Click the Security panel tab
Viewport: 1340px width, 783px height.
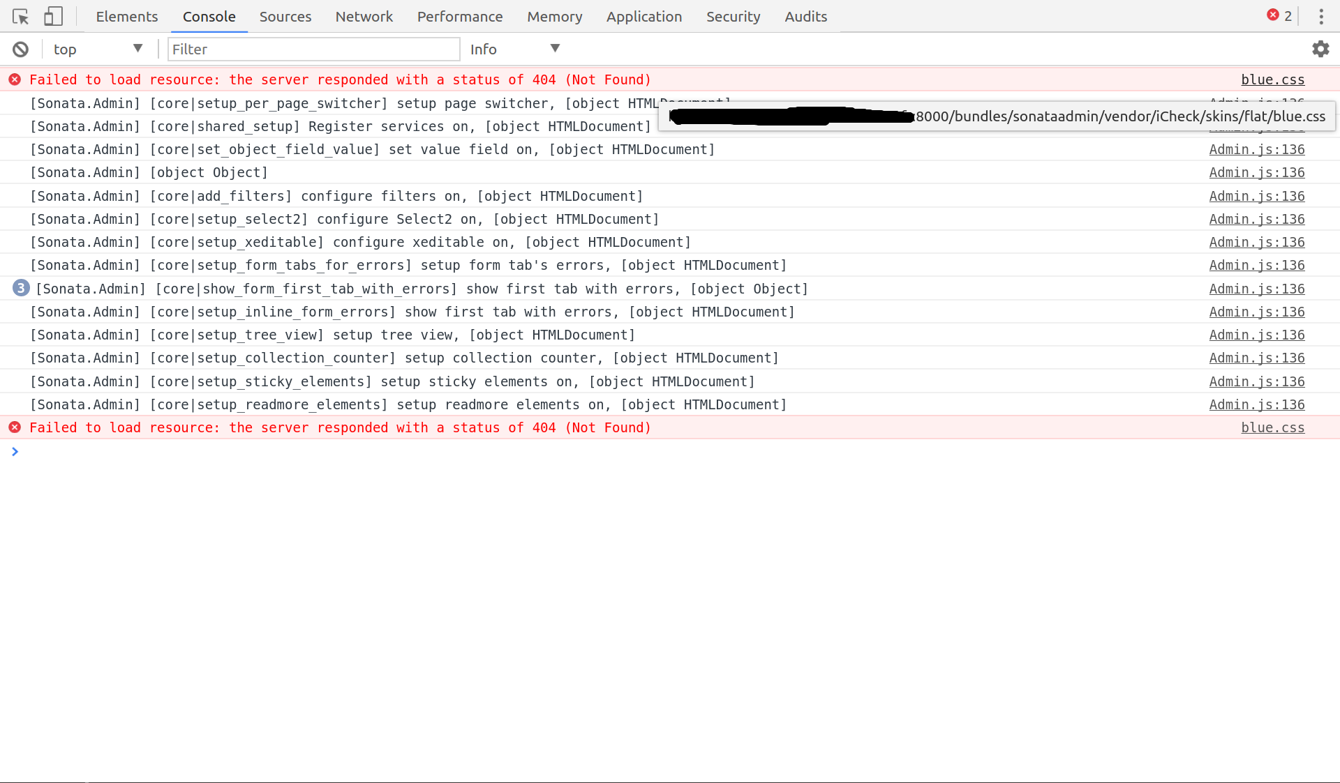(x=733, y=16)
